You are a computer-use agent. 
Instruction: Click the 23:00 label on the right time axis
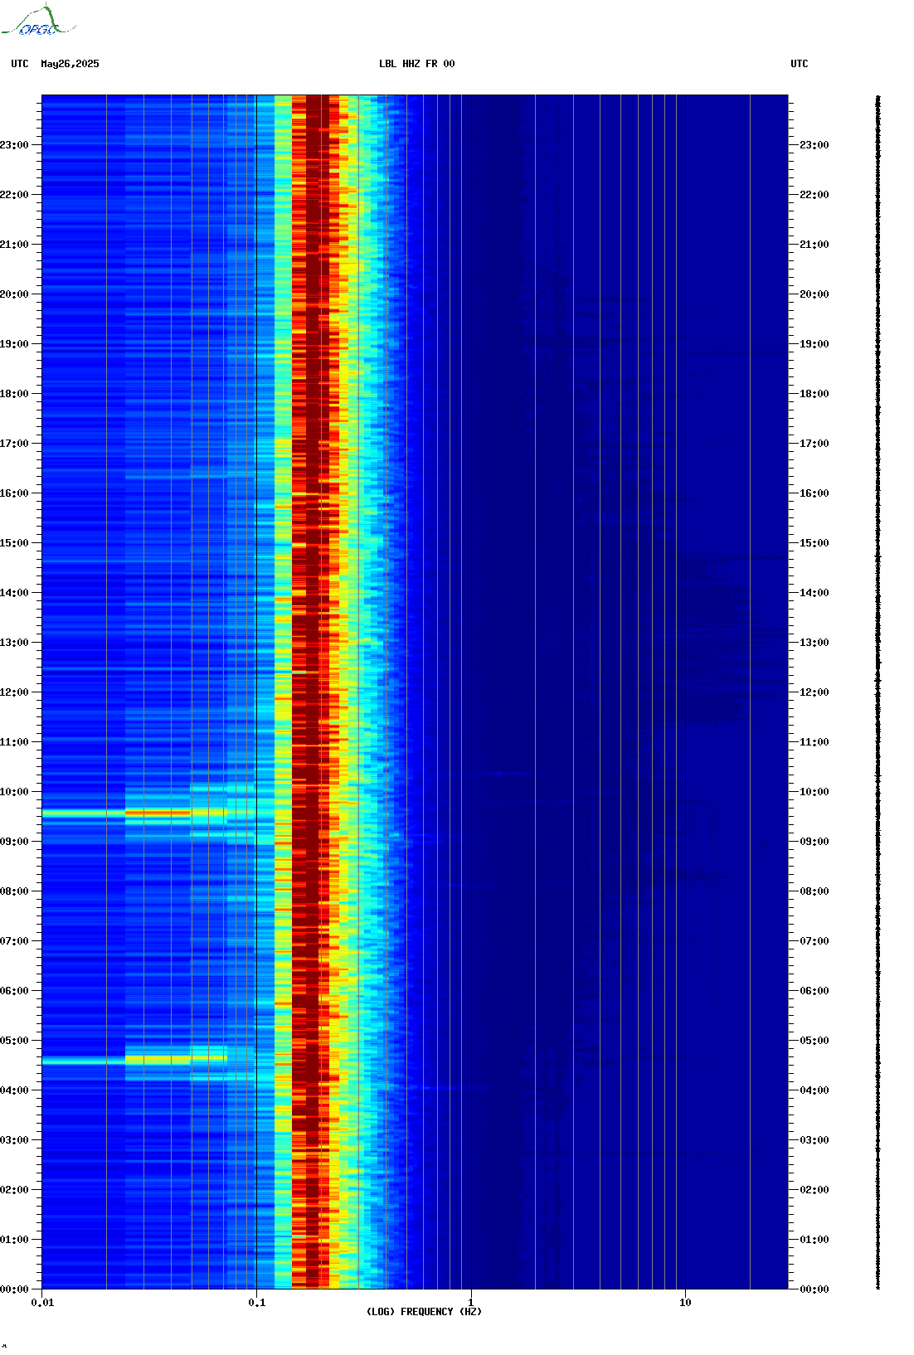[814, 145]
